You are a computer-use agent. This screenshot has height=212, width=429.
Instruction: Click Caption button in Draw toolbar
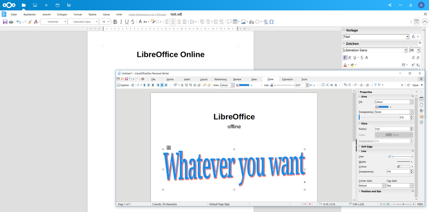123,85
